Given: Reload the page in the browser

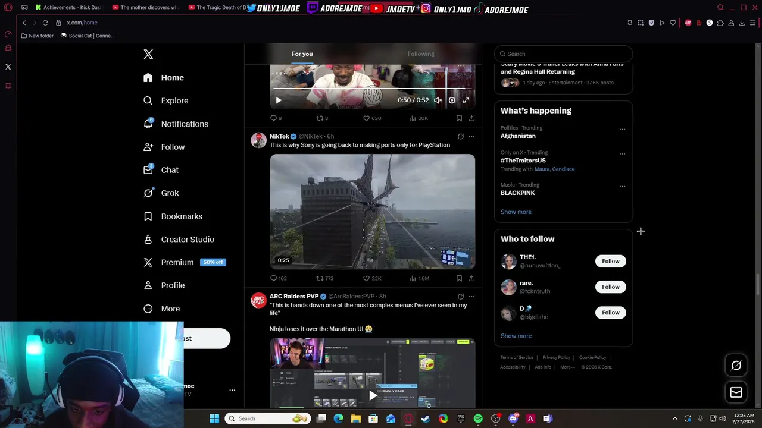Looking at the screenshot, I should coord(45,23).
